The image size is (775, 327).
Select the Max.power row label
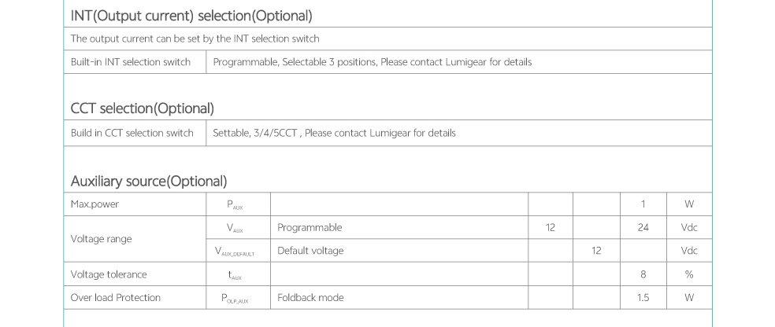(x=95, y=204)
